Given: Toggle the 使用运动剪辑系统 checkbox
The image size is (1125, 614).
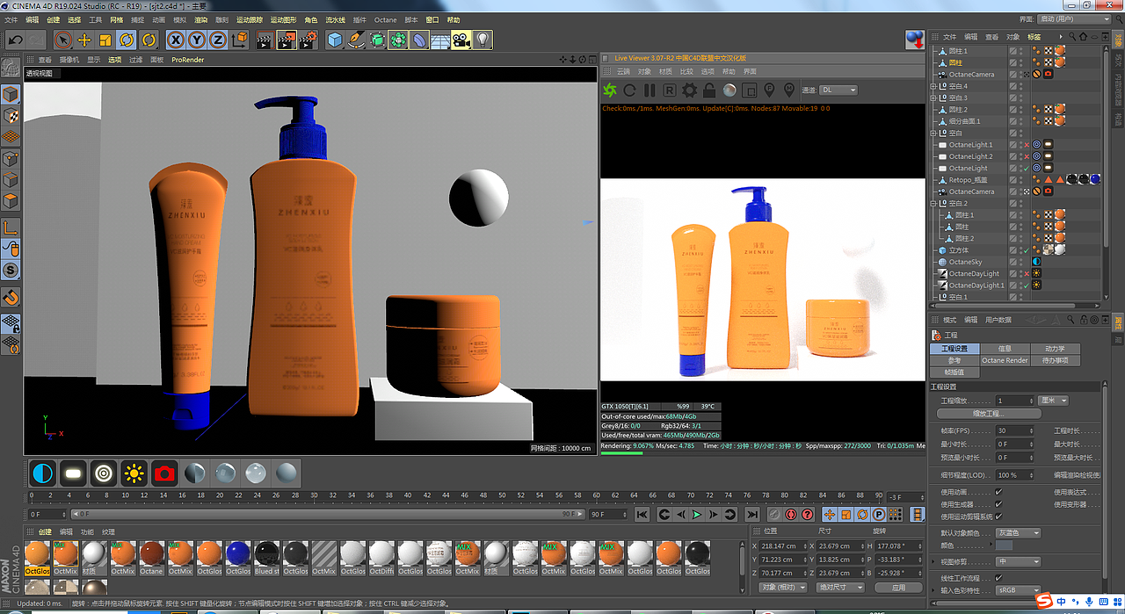Looking at the screenshot, I should (998, 516).
